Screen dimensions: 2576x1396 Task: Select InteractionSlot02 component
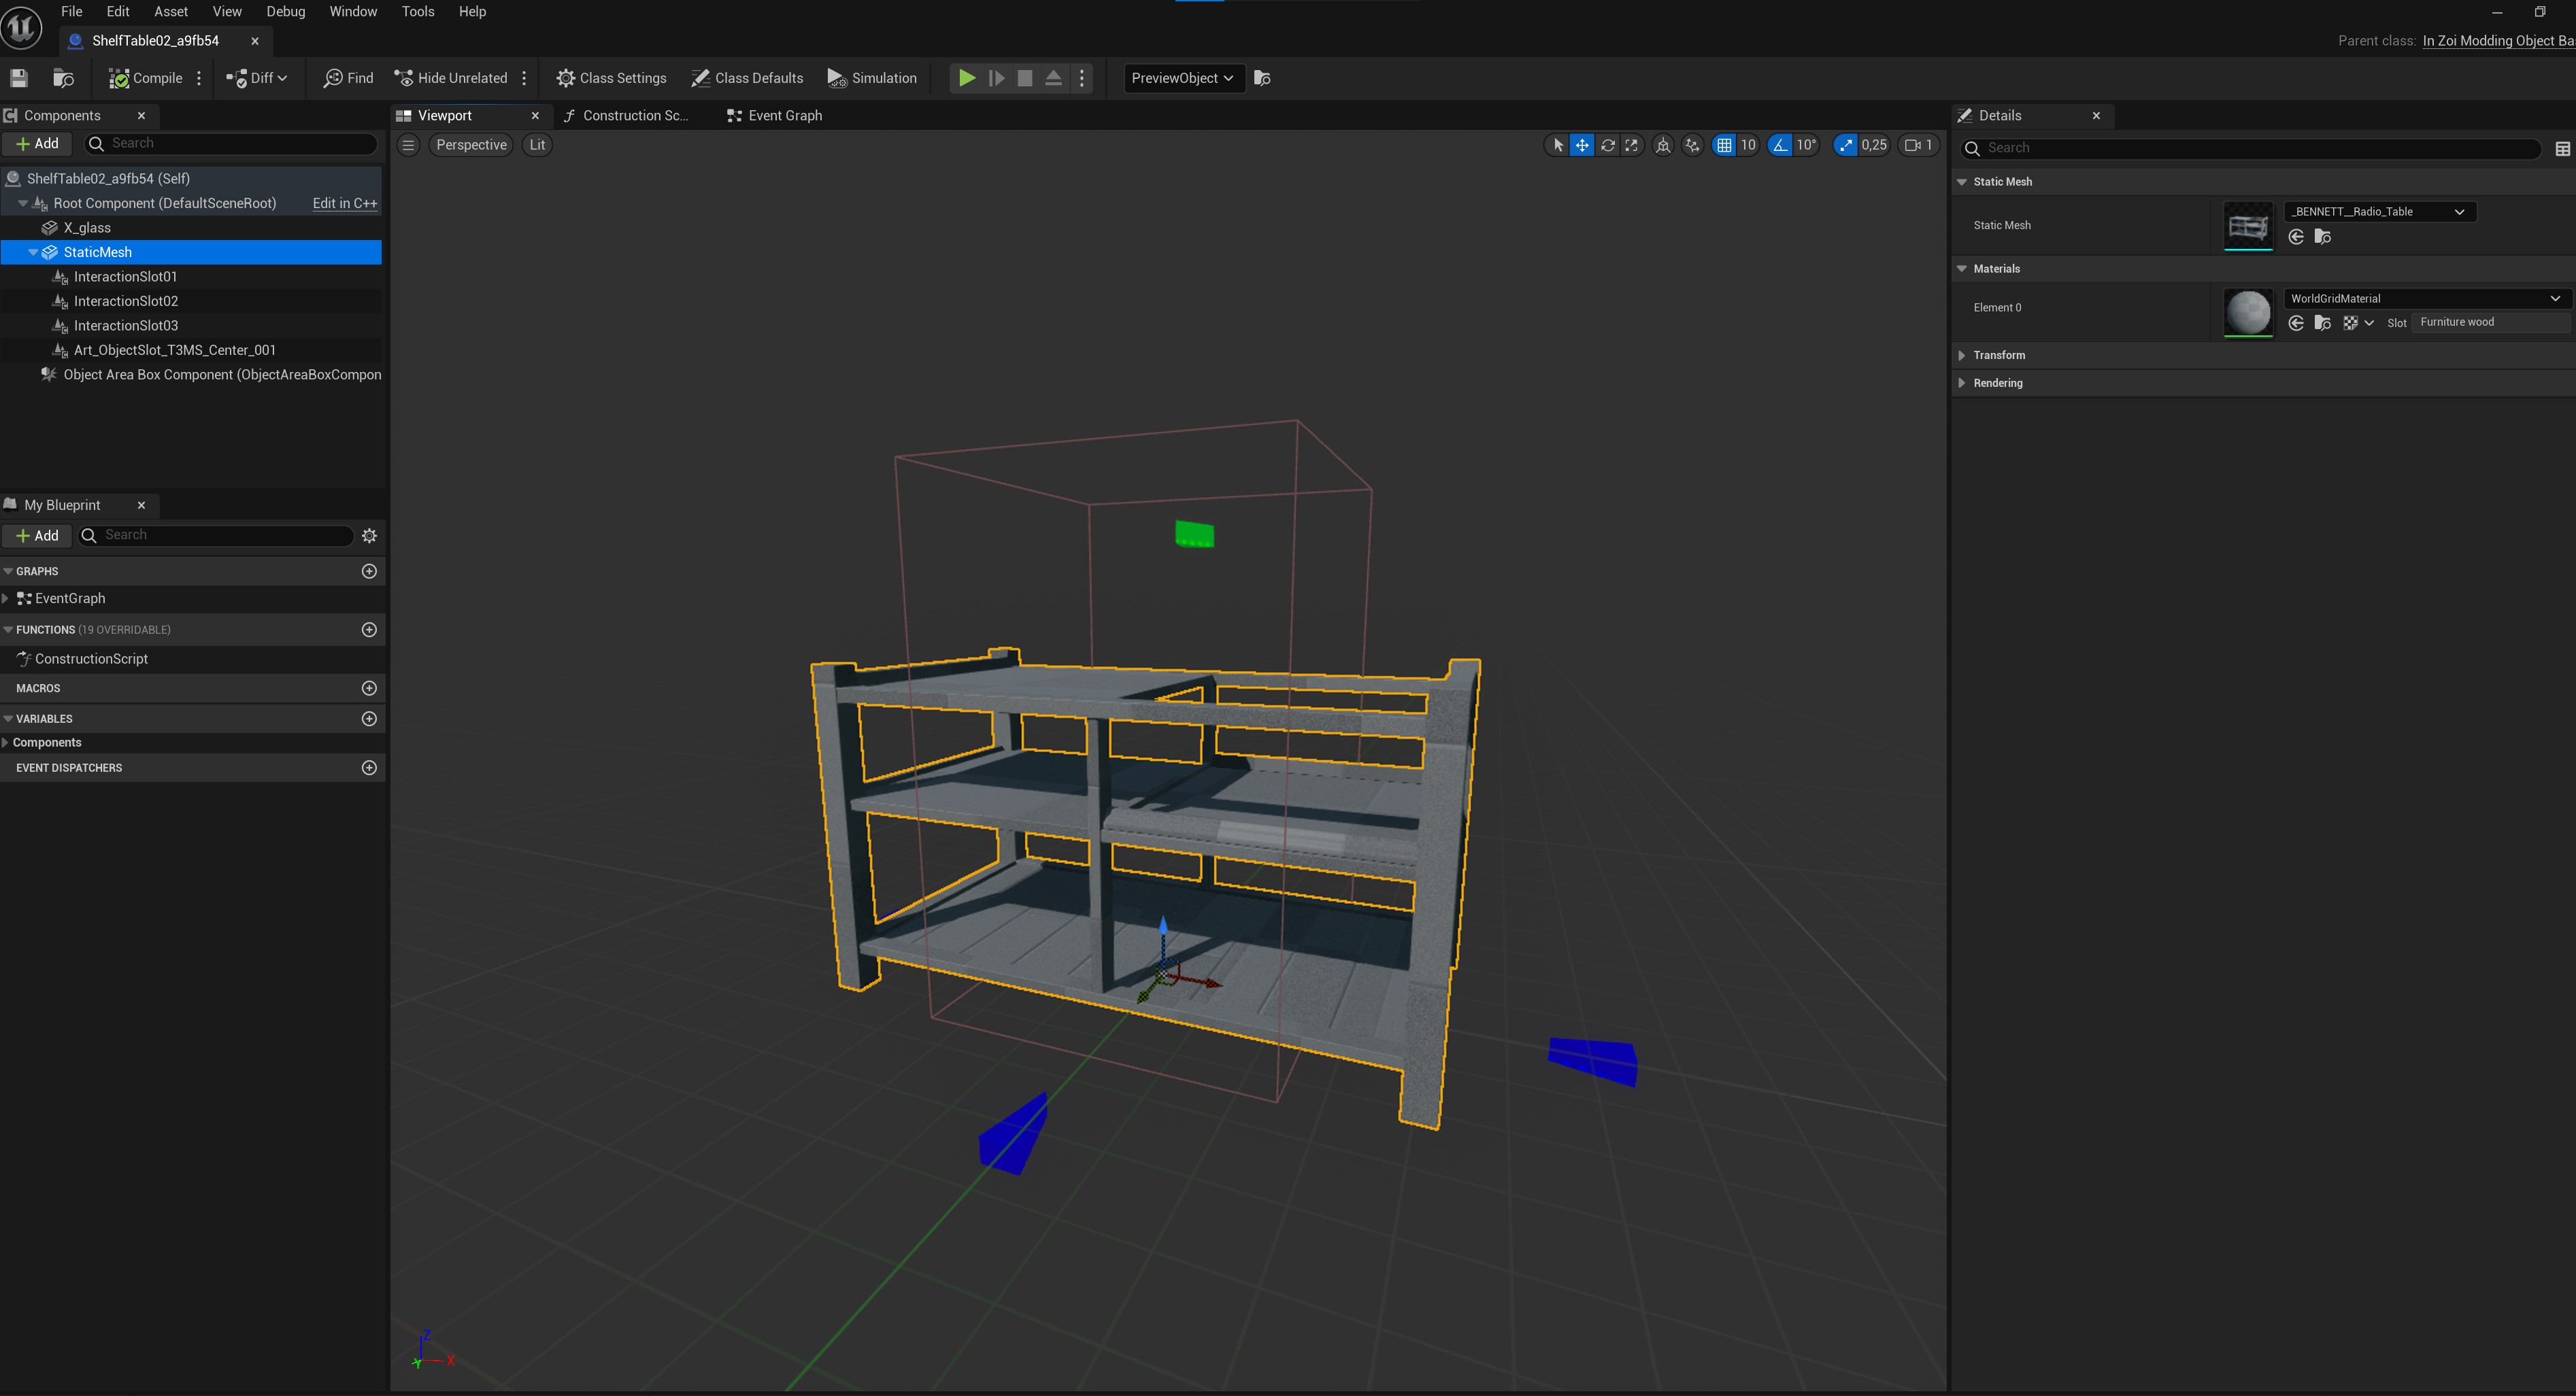pyautogui.click(x=126, y=301)
